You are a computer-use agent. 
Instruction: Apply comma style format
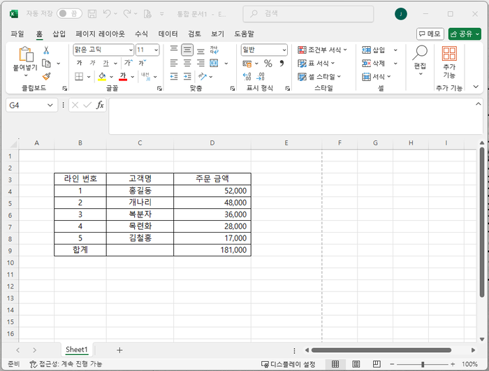click(282, 64)
